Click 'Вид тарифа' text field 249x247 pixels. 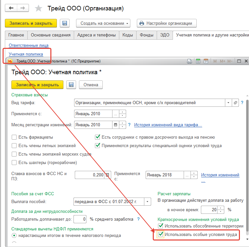click(150, 103)
